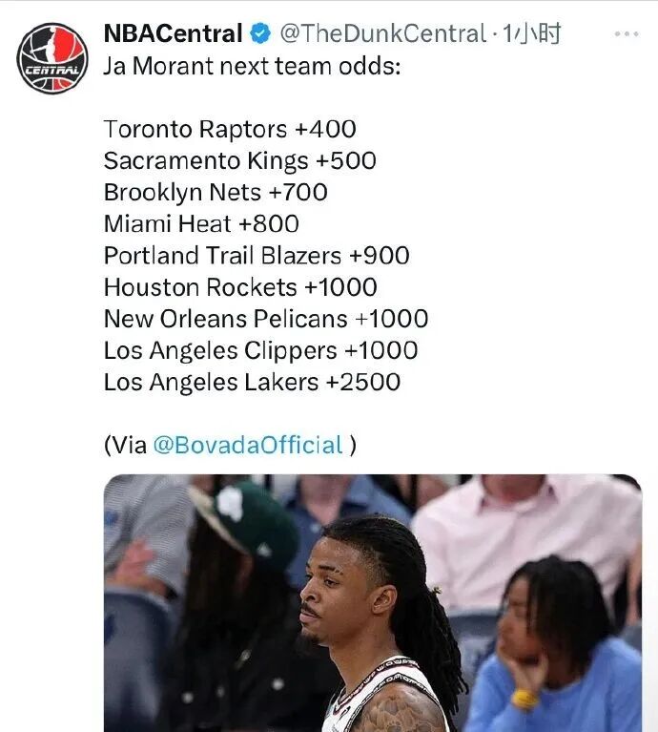Screen dimensions: 658x732
Task: Open the @BovadaOfficial mention link
Action: 247,445
